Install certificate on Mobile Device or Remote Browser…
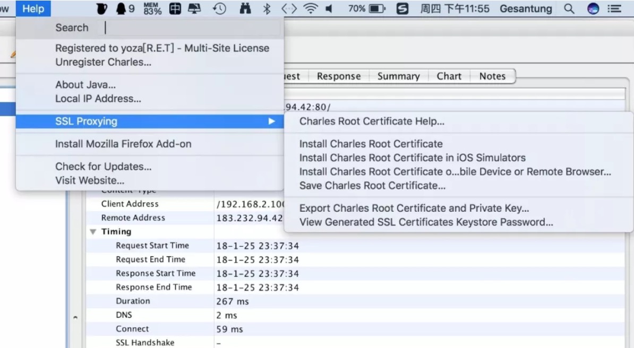 tap(455, 171)
